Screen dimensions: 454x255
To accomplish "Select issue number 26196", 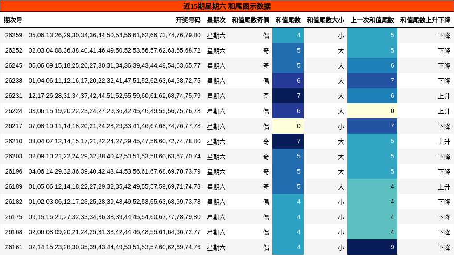I will [14, 171].
